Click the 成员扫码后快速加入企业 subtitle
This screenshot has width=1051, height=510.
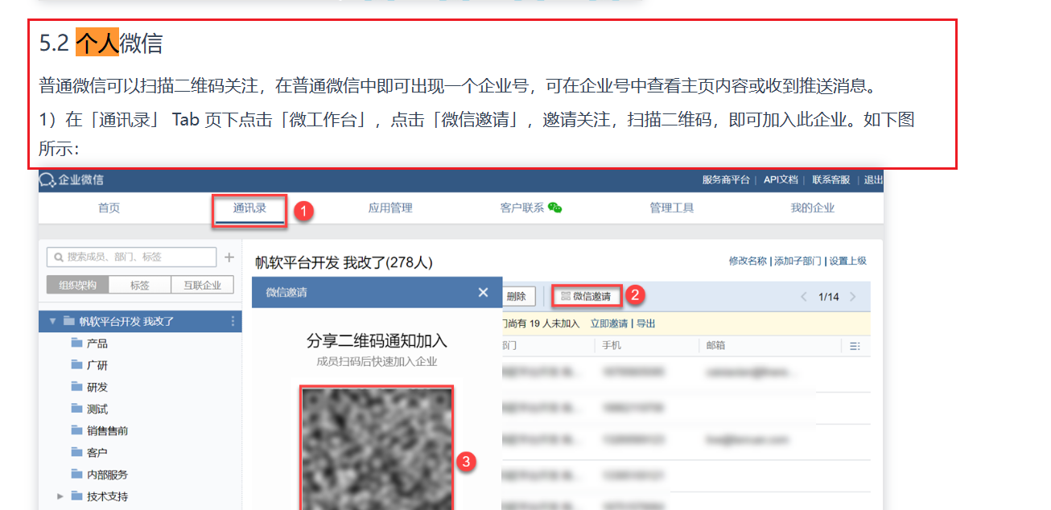click(377, 362)
